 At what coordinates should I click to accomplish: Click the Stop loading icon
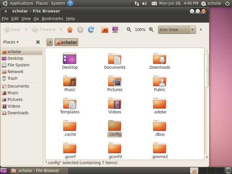pyautogui.click(x=80, y=30)
